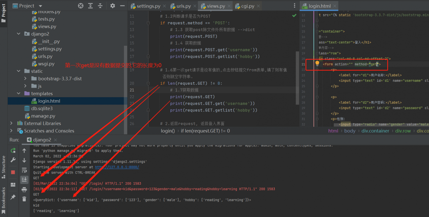Image resolution: width=429 pixels, height=217 pixels.
Task: Collapse the templates folder
Action: tap(19, 93)
